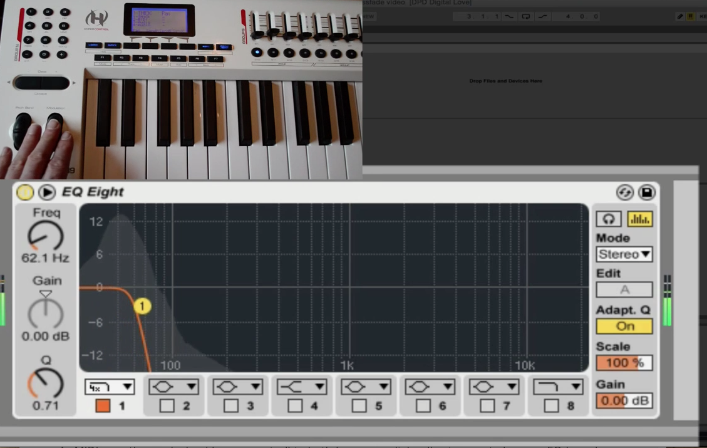The width and height of the screenshot is (707, 448).
Task: Toggle the EQ Eight device activator
Action: pos(25,192)
